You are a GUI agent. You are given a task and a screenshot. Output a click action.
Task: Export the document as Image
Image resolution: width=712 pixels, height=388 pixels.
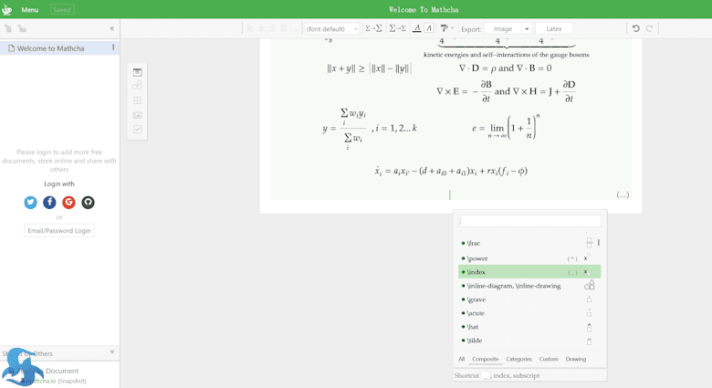point(503,28)
